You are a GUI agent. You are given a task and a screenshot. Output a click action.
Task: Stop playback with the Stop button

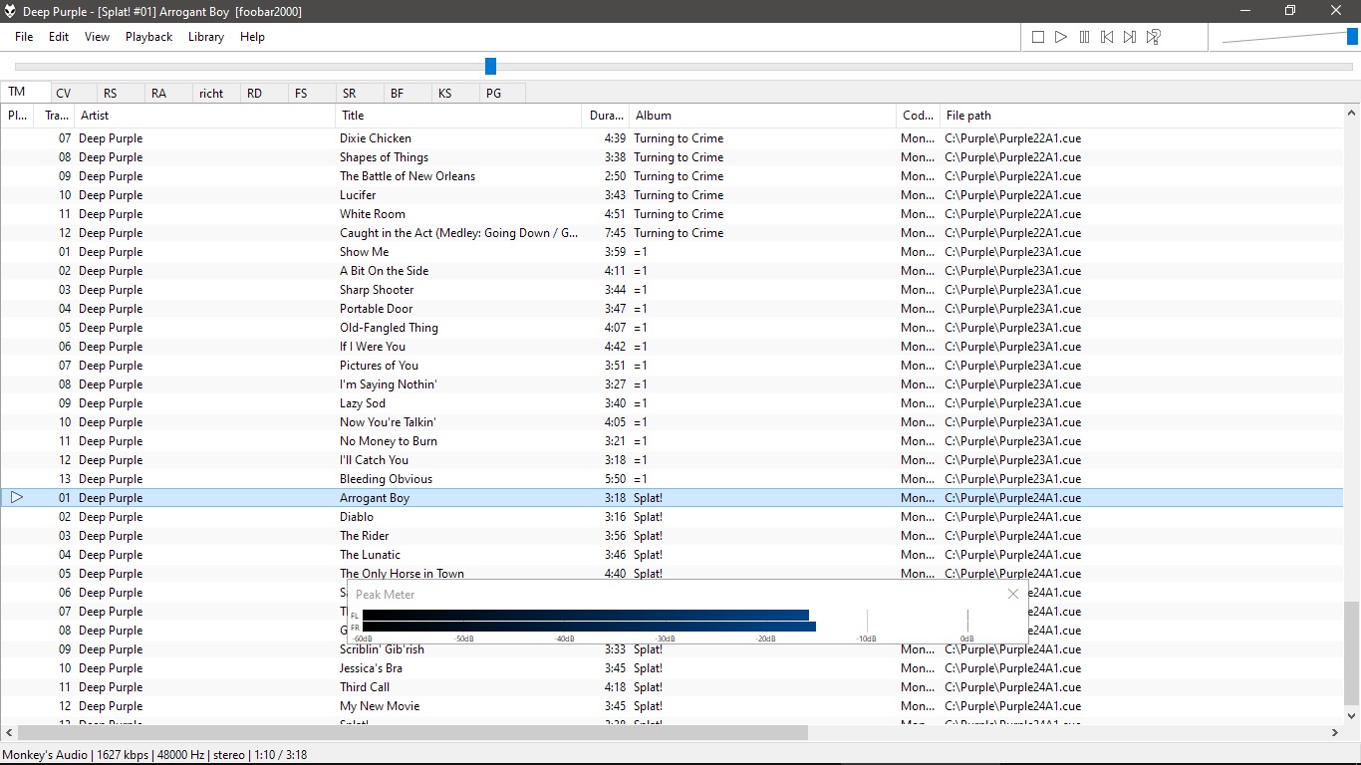[1038, 37]
